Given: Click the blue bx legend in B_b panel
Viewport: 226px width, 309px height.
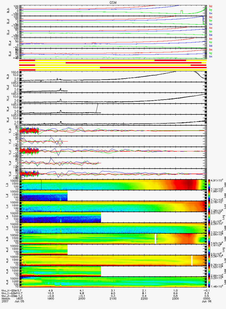Looking at the screenshot, I should coord(211,13).
